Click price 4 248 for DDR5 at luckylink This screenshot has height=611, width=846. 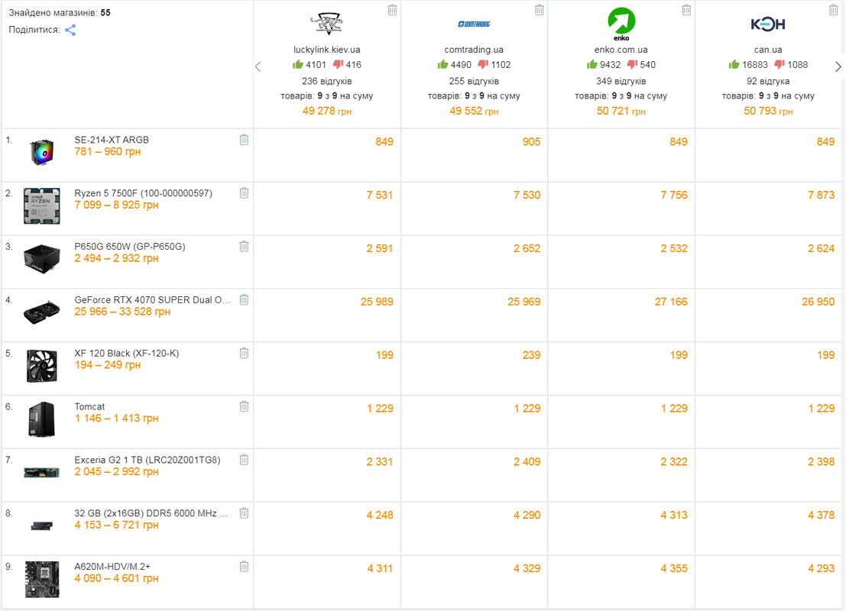[380, 516]
